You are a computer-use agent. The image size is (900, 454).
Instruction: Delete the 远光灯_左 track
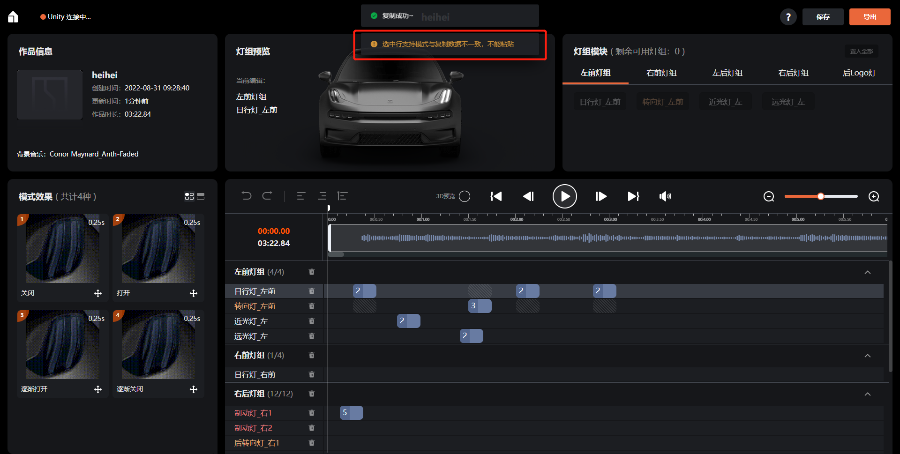tap(312, 336)
